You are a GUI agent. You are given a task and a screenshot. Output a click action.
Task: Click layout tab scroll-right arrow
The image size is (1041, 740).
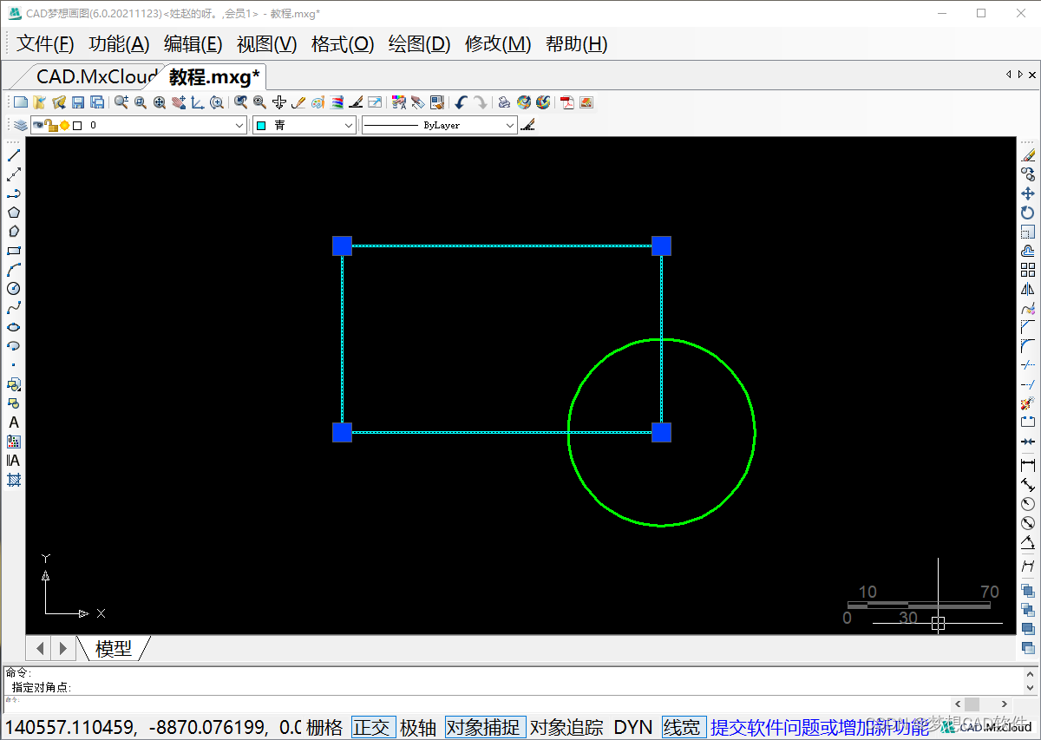(x=62, y=648)
